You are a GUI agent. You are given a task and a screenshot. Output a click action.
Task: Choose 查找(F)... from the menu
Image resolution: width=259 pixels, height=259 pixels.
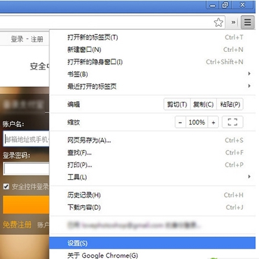[x=152, y=153]
